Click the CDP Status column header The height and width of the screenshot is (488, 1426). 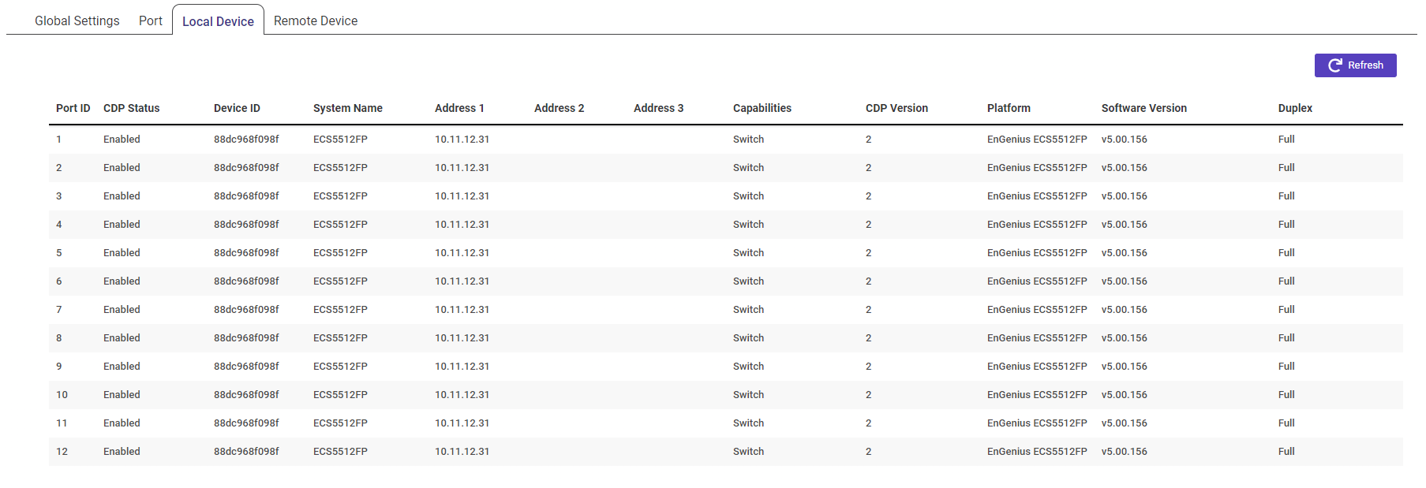click(131, 108)
